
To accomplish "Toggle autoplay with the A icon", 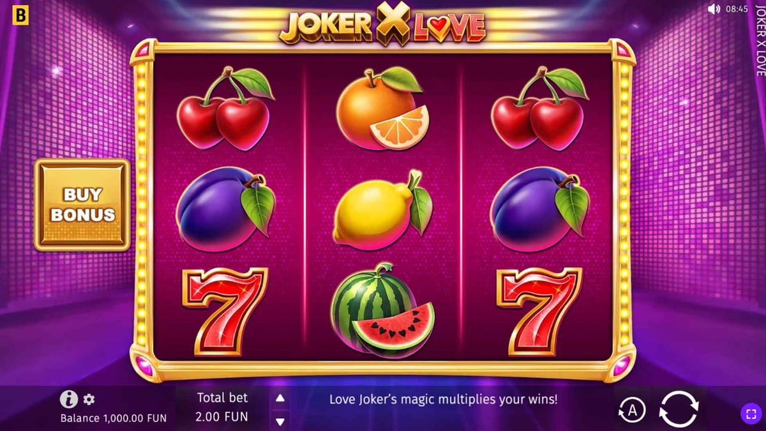I will pyautogui.click(x=632, y=411).
